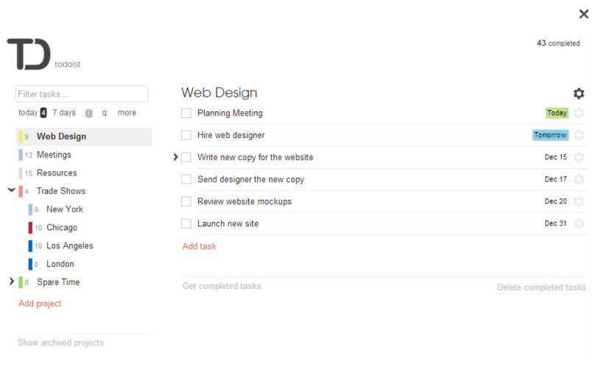Check off the Planning Meeting task

(186, 113)
